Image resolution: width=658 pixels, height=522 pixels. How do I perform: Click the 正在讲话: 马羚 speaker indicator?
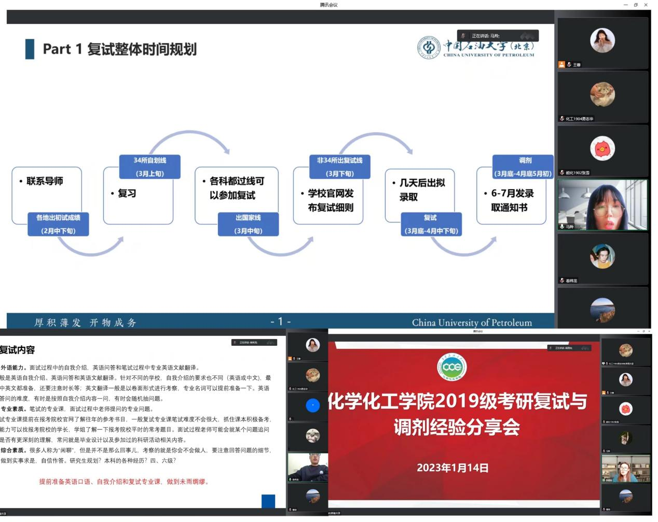497,36
